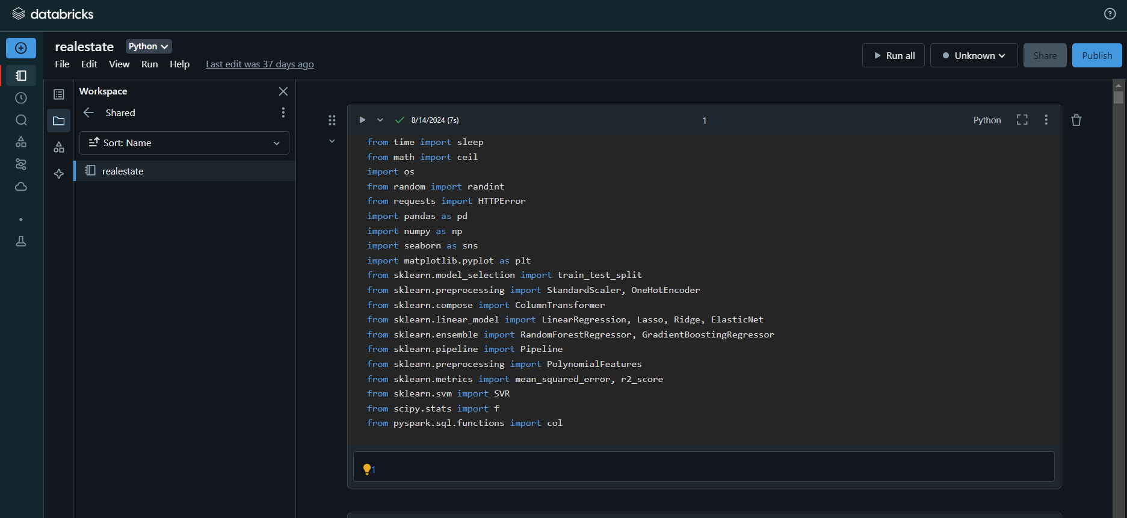The width and height of the screenshot is (1127, 518).
Task: Open the Recents clock icon
Action: (21, 98)
